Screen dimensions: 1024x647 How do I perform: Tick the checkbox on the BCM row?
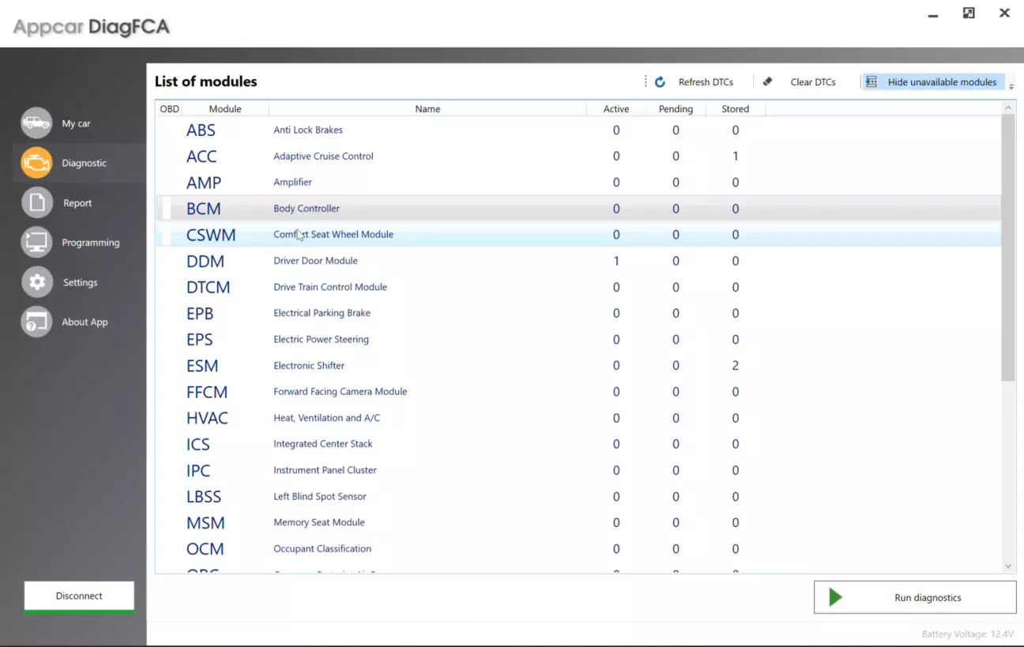pyautogui.click(x=166, y=209)
